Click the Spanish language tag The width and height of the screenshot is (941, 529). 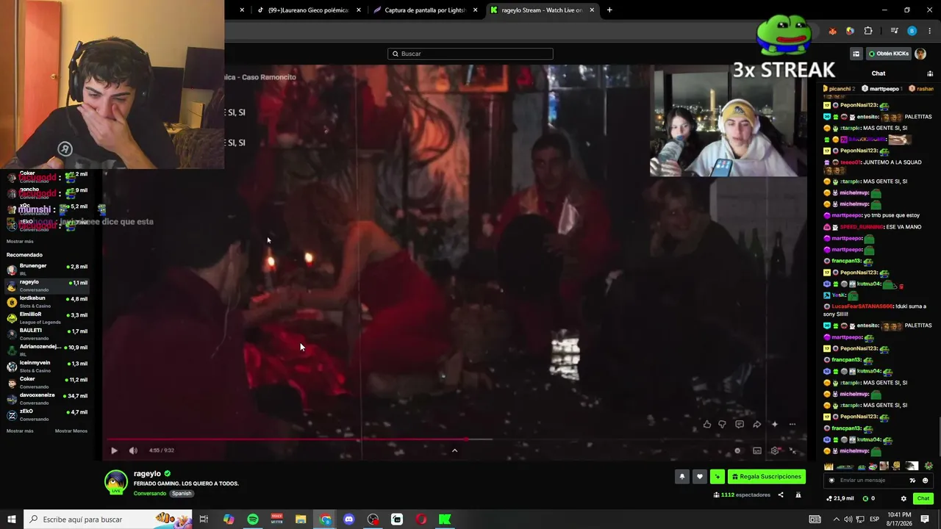click(182, 494)
